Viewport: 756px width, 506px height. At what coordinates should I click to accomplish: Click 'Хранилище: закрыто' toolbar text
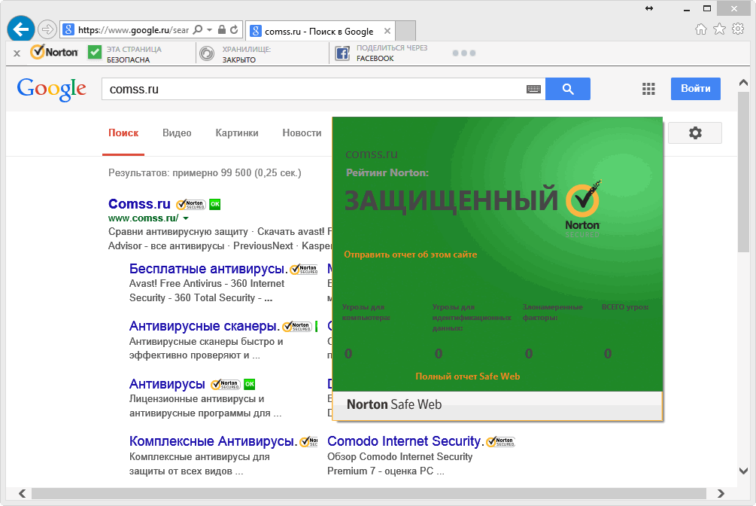[247, 54]
